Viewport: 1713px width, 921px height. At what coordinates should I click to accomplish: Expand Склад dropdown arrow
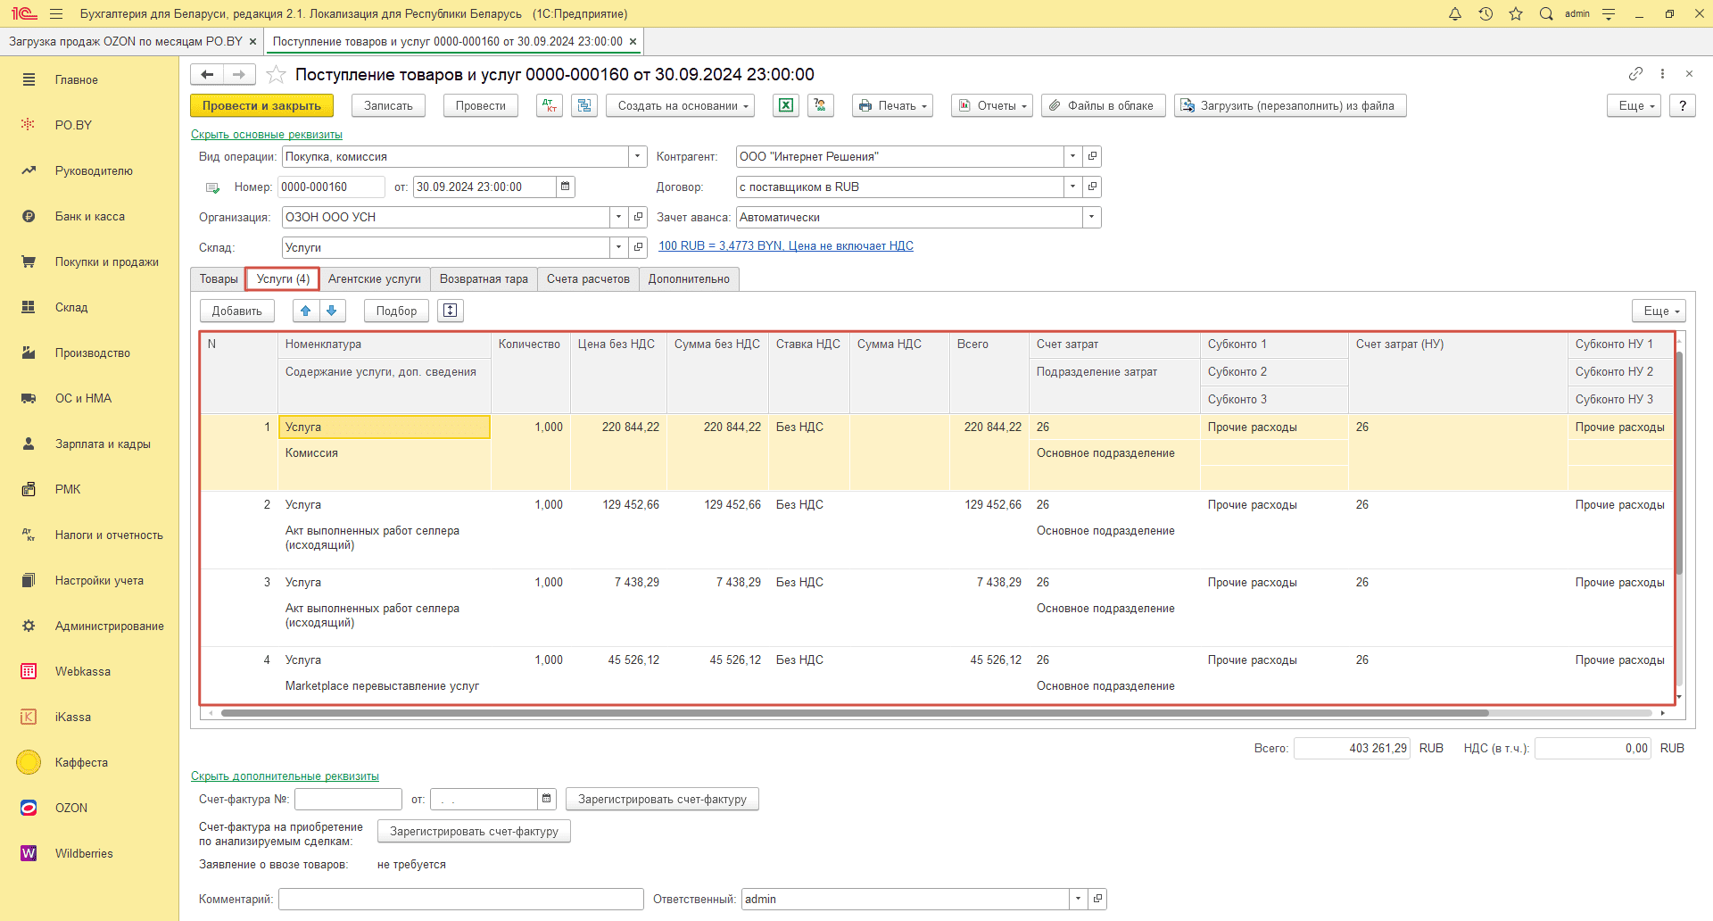(x=619, y=247)
